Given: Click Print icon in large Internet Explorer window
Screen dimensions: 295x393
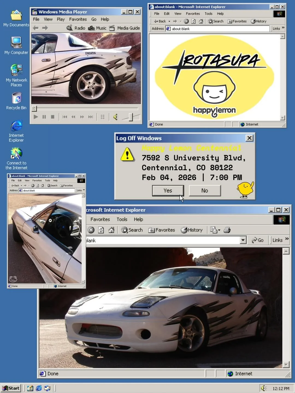Looking at the screenshot, I should coord(227,230).
